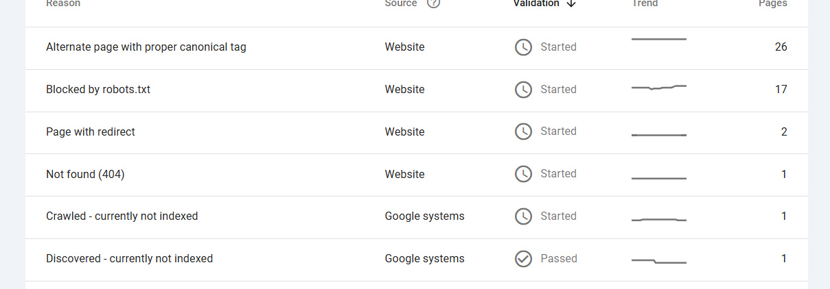Click clock icon in Crawled row
This screenshot has height=289, width=830.
524,216
